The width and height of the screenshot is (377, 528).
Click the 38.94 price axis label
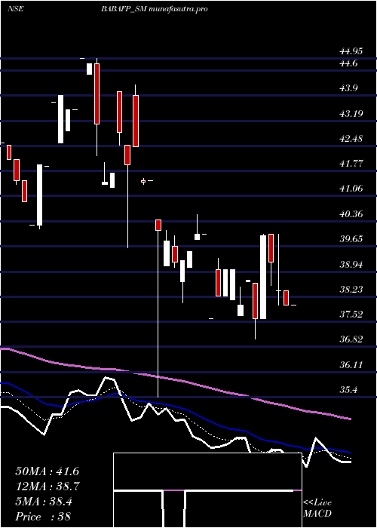click(351, 264)
